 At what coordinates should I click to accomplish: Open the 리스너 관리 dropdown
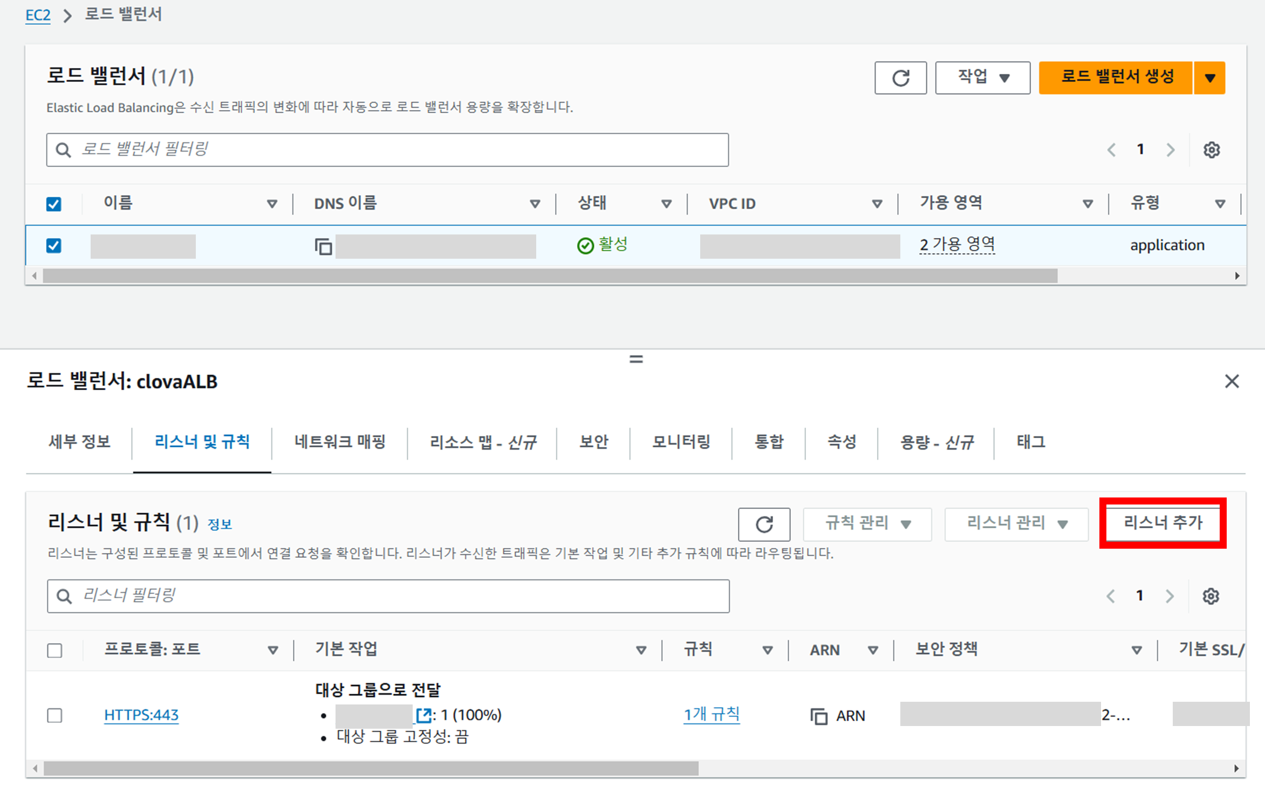click(x=1016, y=523)
